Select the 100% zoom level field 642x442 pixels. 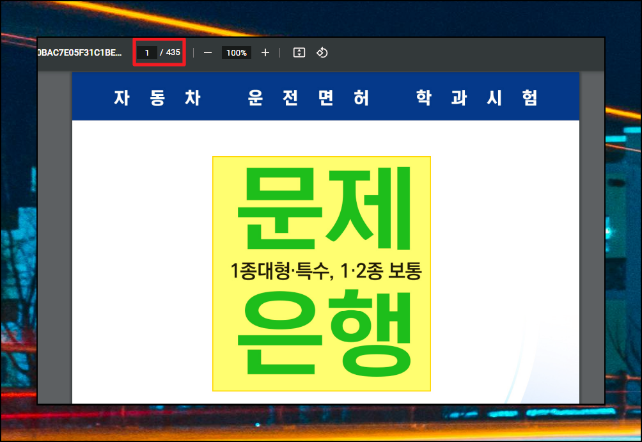pos(236,53)
